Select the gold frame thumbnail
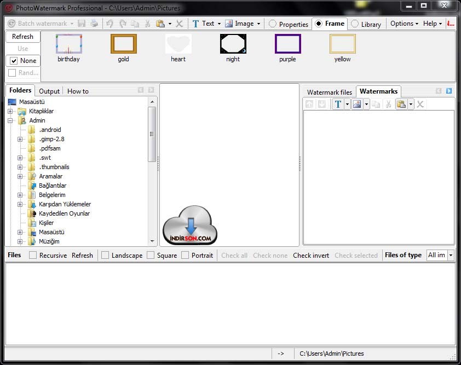Screen dimensions: 461x365 click(x=124, y=44)
